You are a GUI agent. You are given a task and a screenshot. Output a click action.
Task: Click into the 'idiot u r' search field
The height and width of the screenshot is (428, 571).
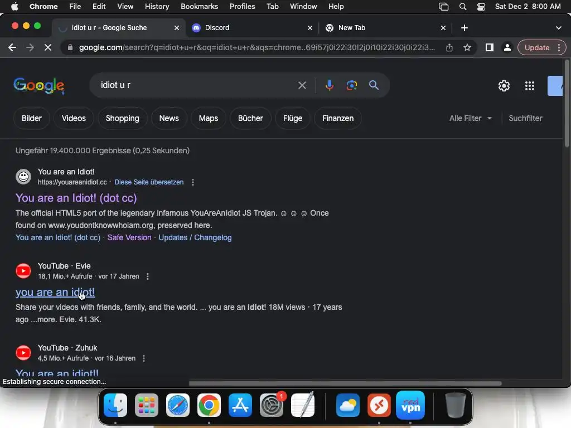coord(197,85)
